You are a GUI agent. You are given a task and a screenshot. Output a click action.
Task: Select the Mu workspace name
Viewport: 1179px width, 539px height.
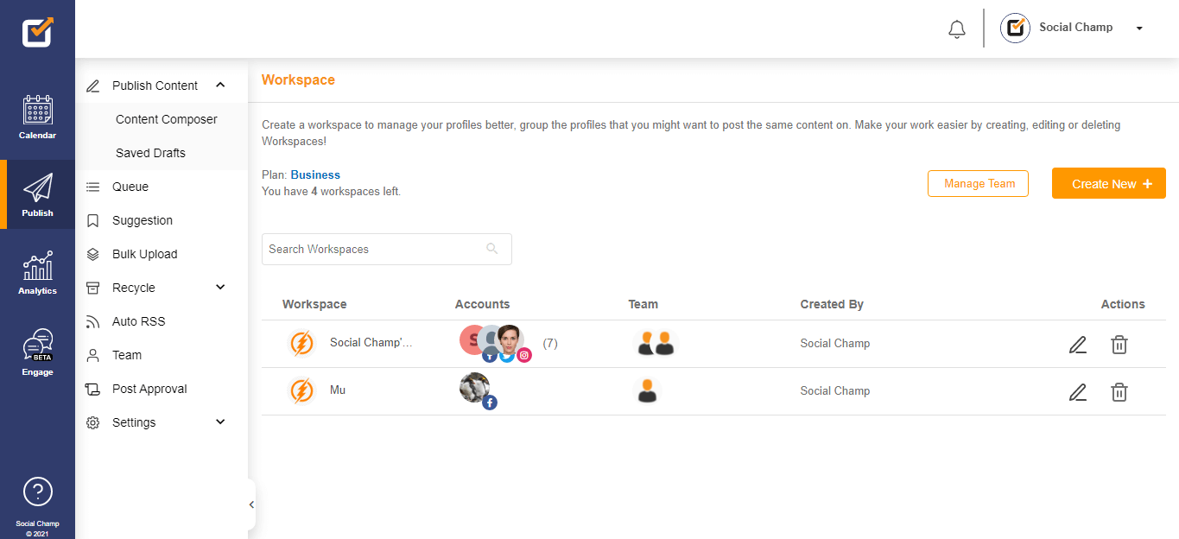[x=338, y=390]
